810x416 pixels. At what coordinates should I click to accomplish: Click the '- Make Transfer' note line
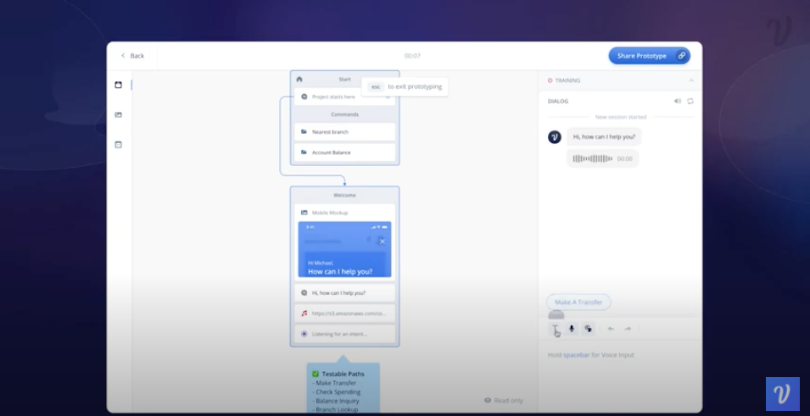[x=333, y=383]
